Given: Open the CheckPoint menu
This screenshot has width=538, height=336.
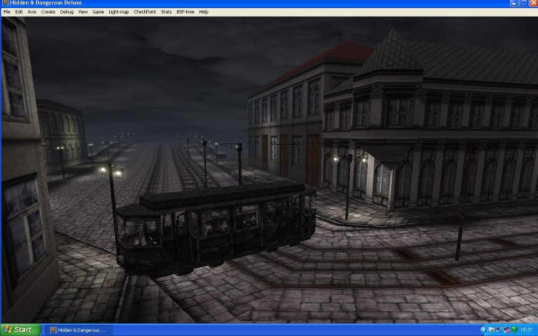Looking at the screenshot, I should coord(145,12).
